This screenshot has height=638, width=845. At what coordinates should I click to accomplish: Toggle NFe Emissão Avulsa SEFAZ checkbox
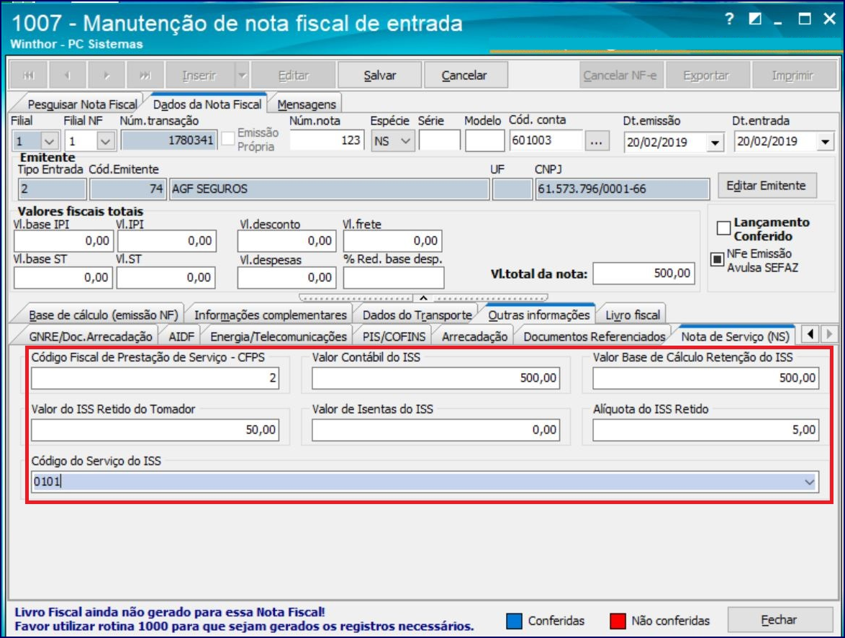(717, 259)
